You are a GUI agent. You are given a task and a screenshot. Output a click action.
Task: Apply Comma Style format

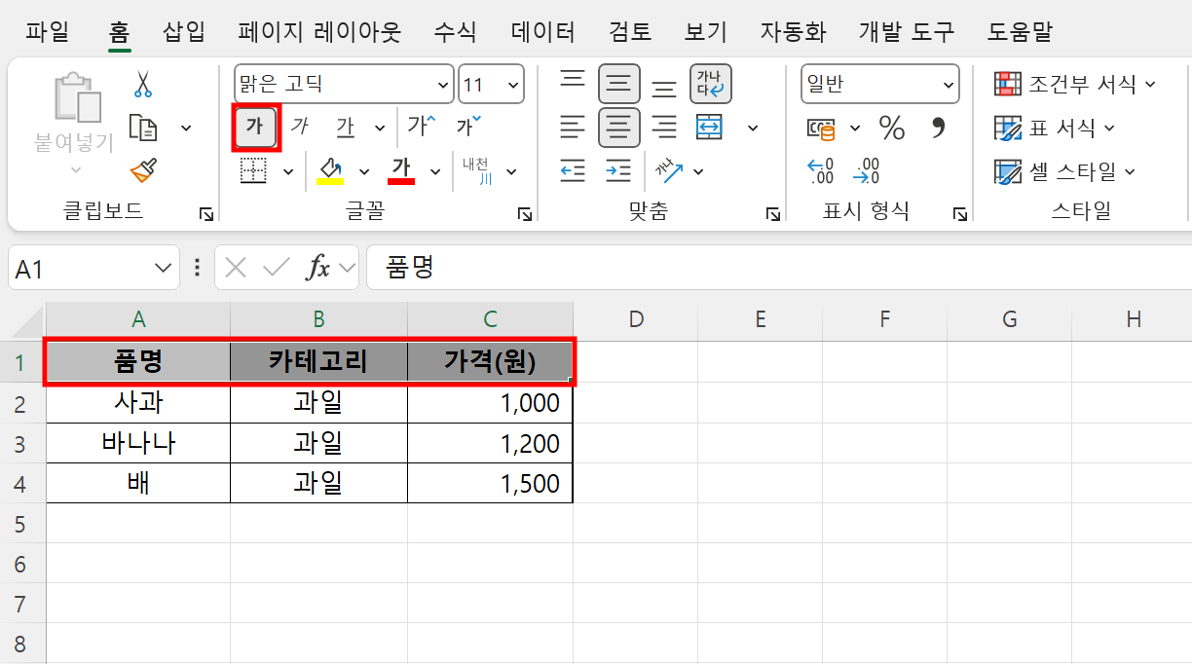(939, 128)
